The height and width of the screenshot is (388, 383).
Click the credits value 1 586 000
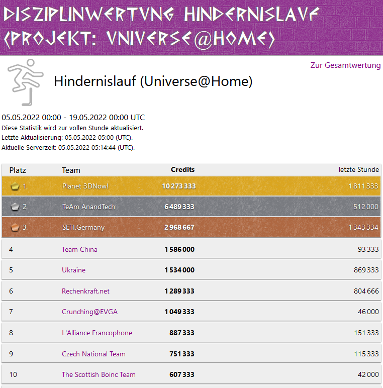(179, 249)
